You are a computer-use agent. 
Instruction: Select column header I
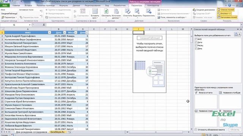coord(138,29)
